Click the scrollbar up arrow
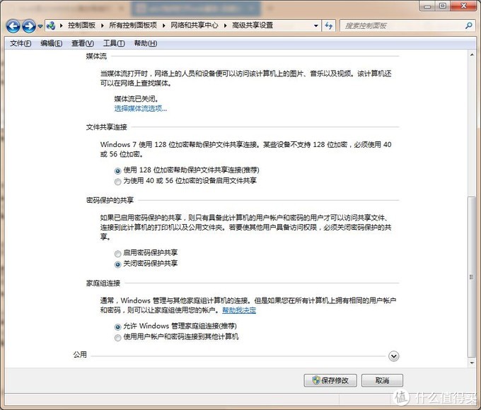The height and width of the screenshot is (410, 481). coord(472,54)
